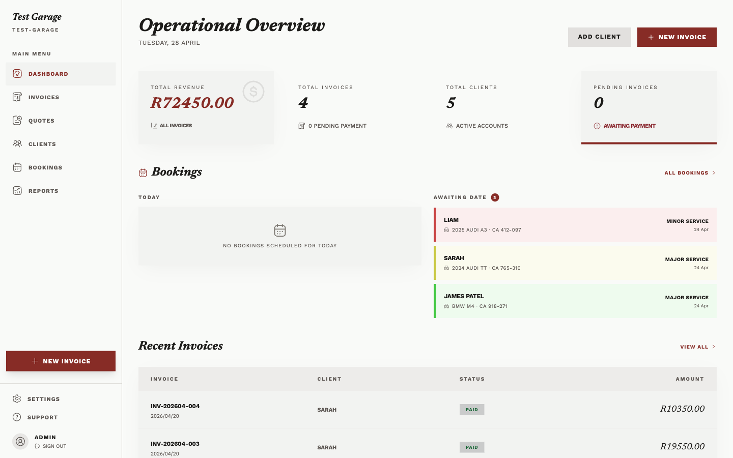The width and height of the screenshot is (733, 458).
Task: Click the Invoice column header
Action: [164, 379]
